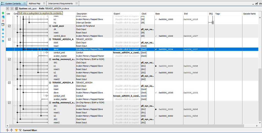
Task: Collapse the TERASIC_AD9254_B component node
Action: coord(50,83)
